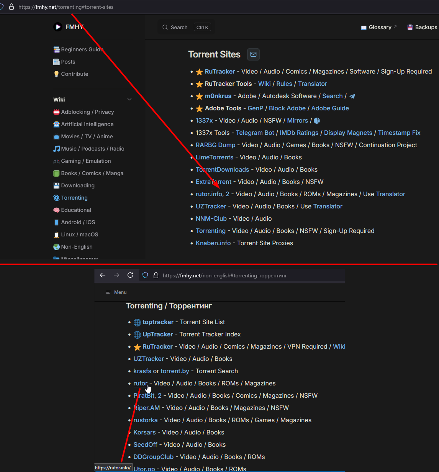Open the 1337x link
This screenshot has width=439, height=472.
click(204, 120)
